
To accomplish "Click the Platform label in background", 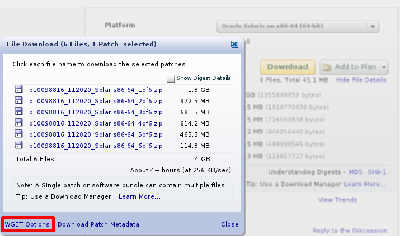I will point(120,25).
